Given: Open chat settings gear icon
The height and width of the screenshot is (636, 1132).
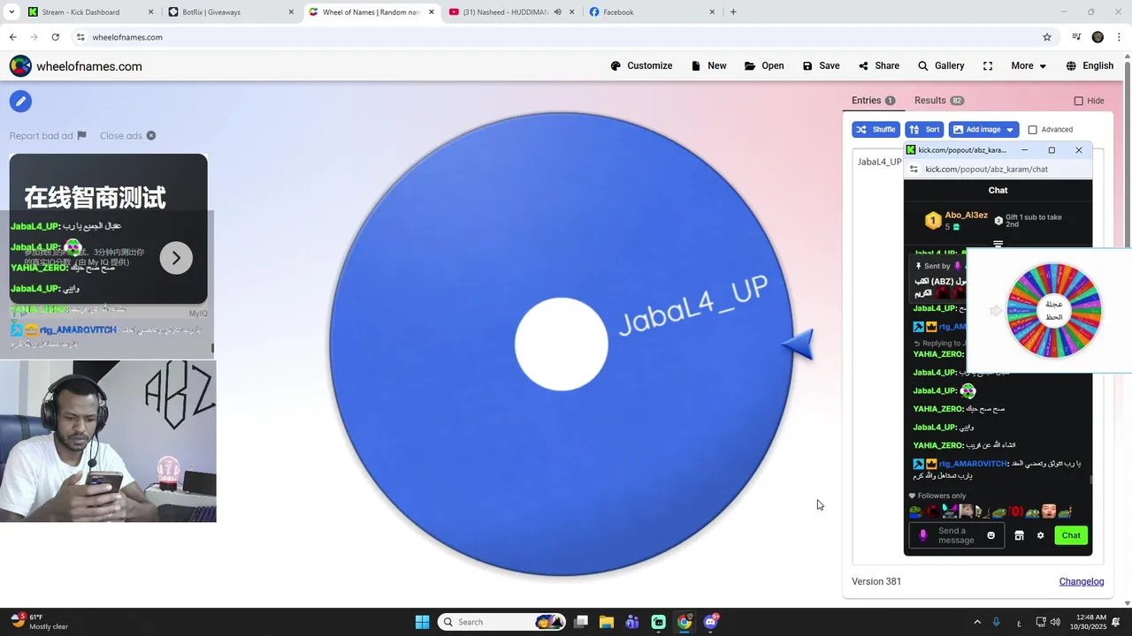Looking at the screenshot, I should [x=1040, y=535].
